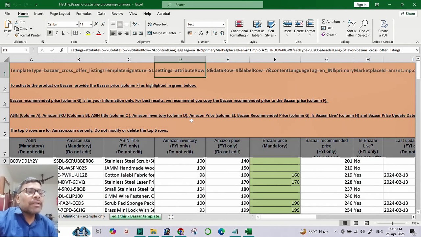The height and width of the screenshot is (237, 421).
Task: Toggle Underline formatting
Action: 63,33
